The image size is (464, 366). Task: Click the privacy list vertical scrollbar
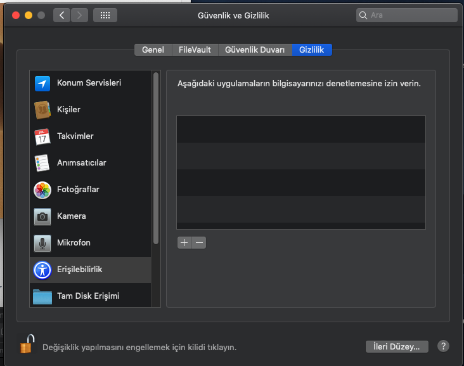pyautogui.click(x=156, y=159)
